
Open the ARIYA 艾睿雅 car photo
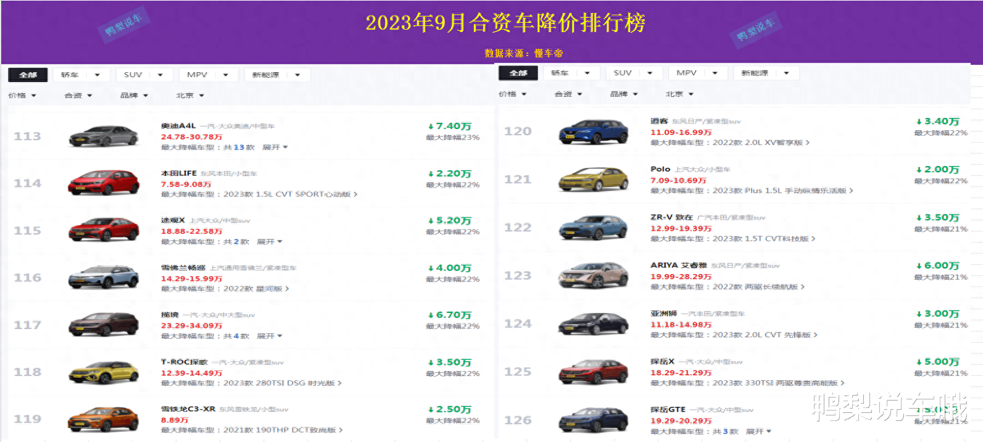coord(594,276)
